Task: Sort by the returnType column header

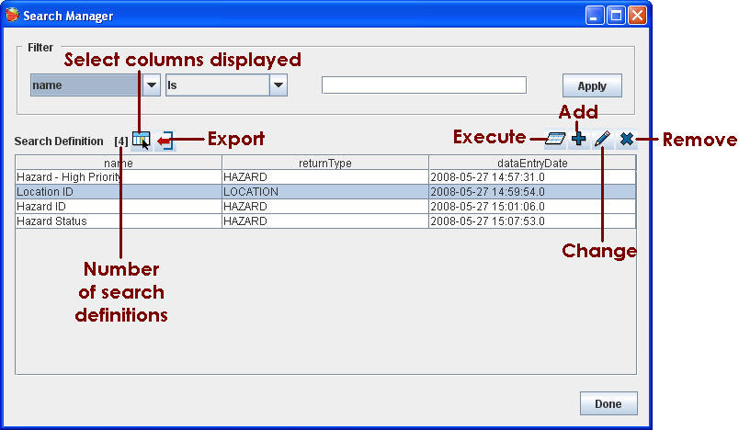Action: point(325,163)
